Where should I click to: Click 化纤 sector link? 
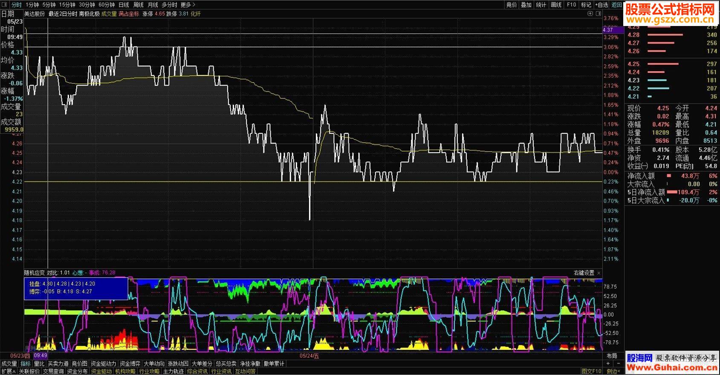coord(196,14)
